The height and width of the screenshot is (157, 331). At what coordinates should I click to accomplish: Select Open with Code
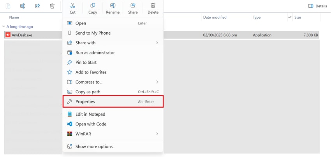(113, 124)
